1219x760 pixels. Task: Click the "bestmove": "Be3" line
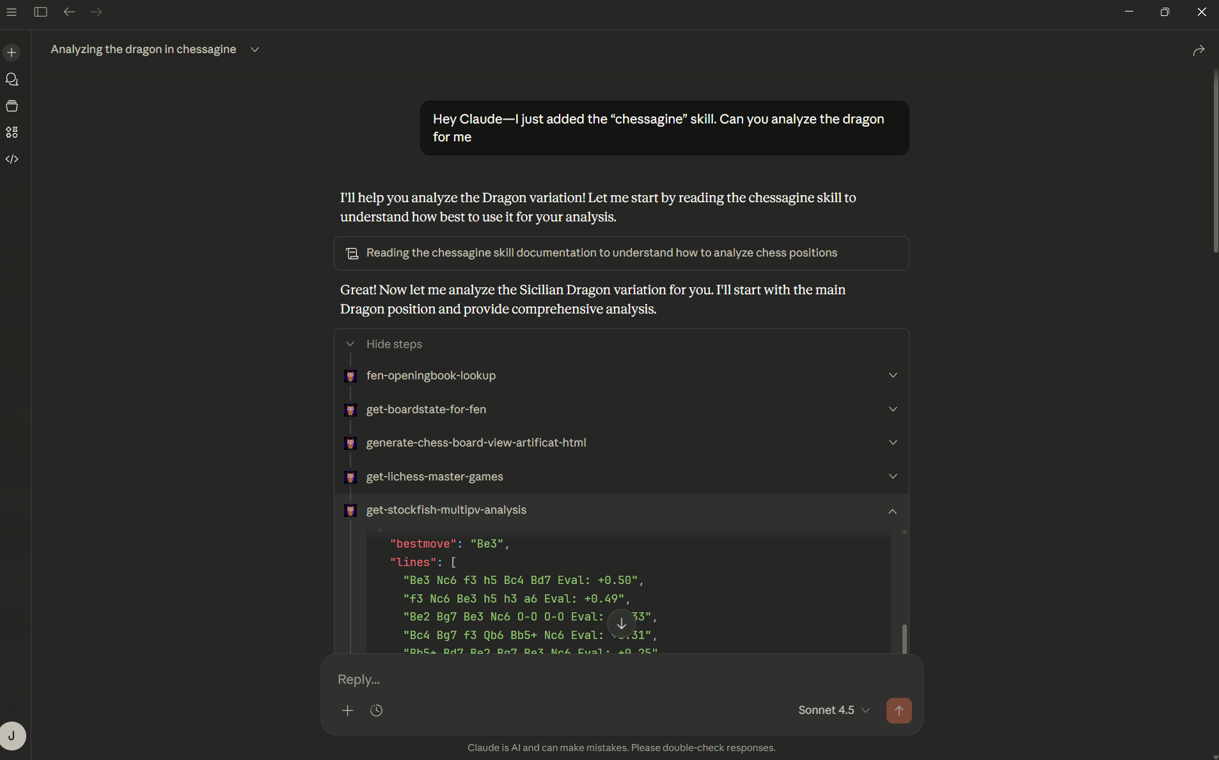pos(450,544)
